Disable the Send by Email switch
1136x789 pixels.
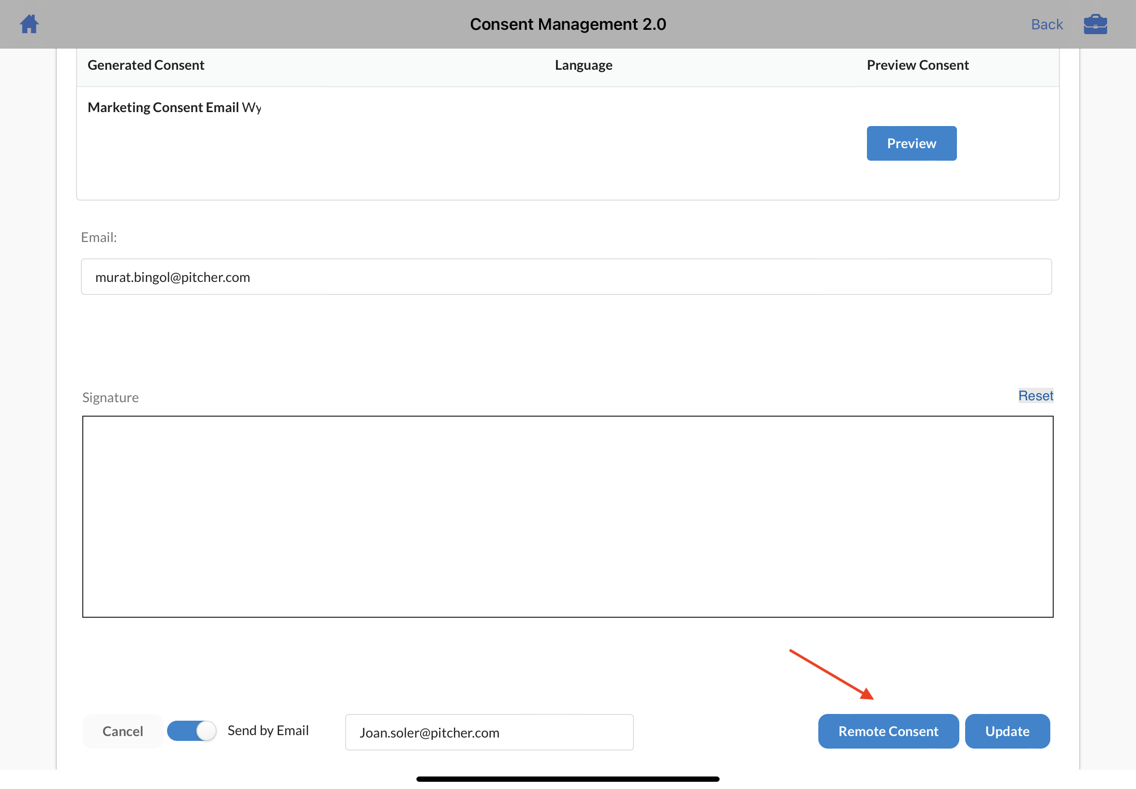[192, 731]
